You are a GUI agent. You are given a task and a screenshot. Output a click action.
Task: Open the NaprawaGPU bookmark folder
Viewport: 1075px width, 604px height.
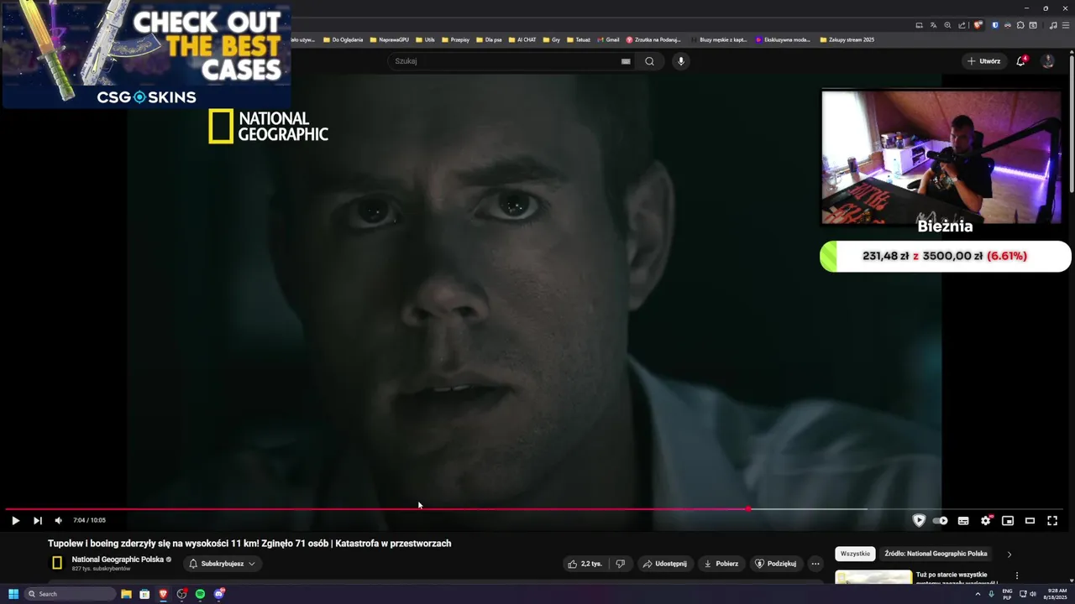point(389,39)
